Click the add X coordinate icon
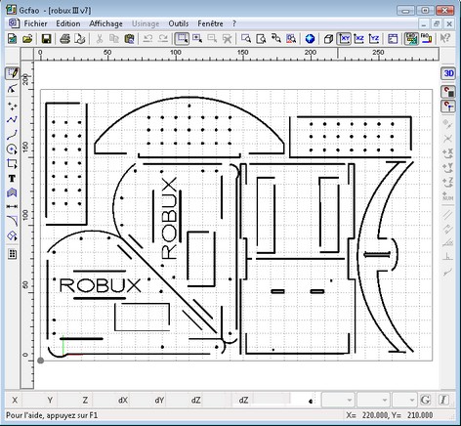Screen dimensions: 461x426 click(448, 153)
